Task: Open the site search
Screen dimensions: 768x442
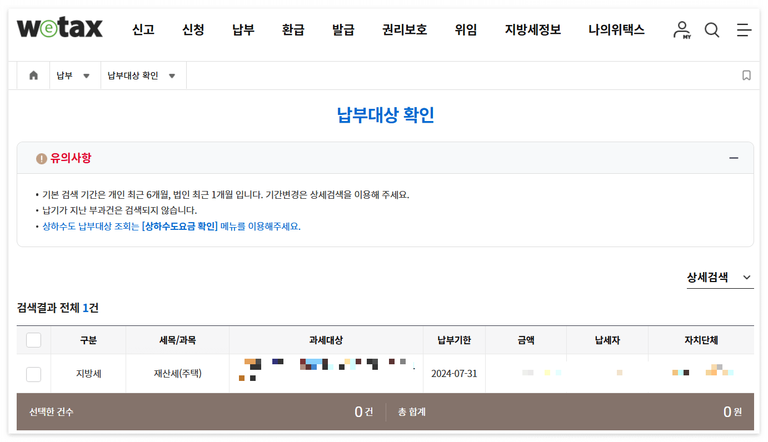Action: [x=712, y=30]
